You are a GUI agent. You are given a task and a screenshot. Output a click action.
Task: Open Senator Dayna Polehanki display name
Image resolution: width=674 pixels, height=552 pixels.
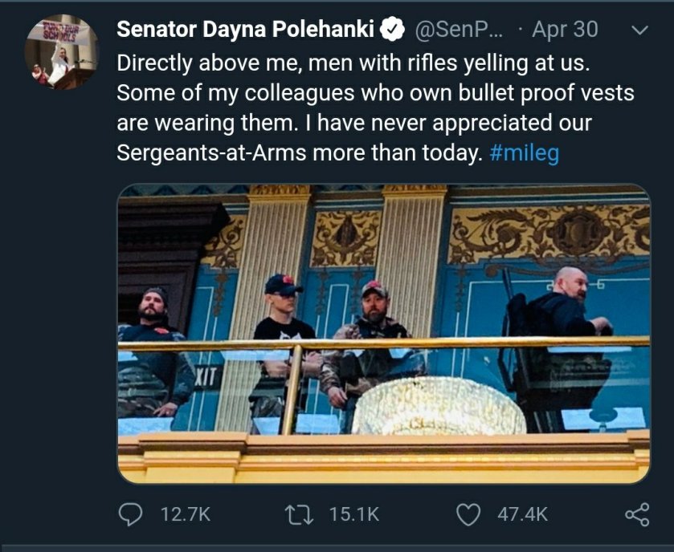[x=247, y=30]
